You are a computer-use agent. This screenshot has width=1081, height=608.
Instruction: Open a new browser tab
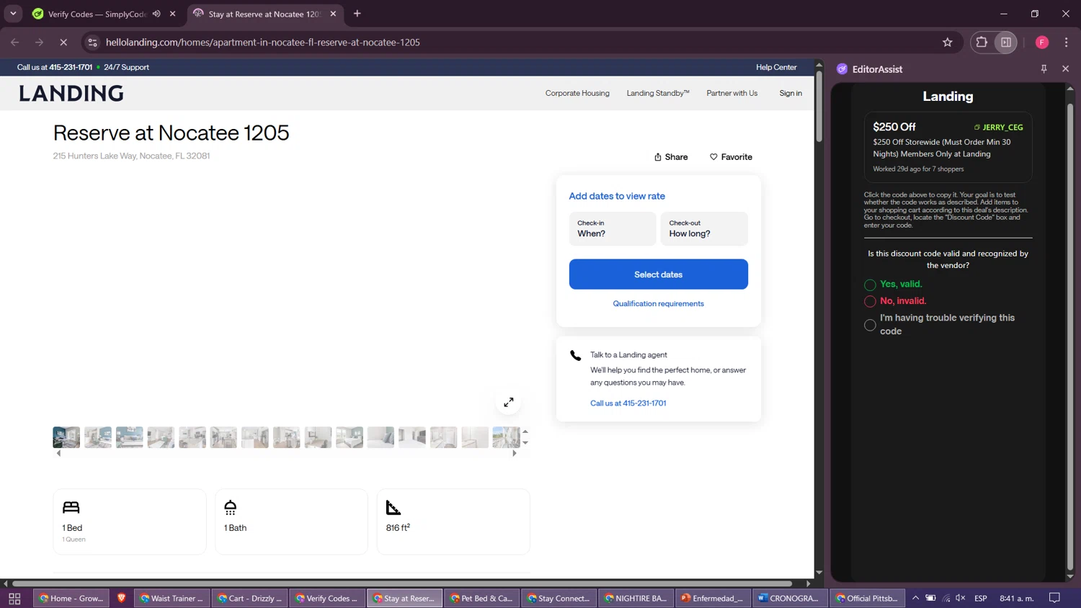(357, 14)
